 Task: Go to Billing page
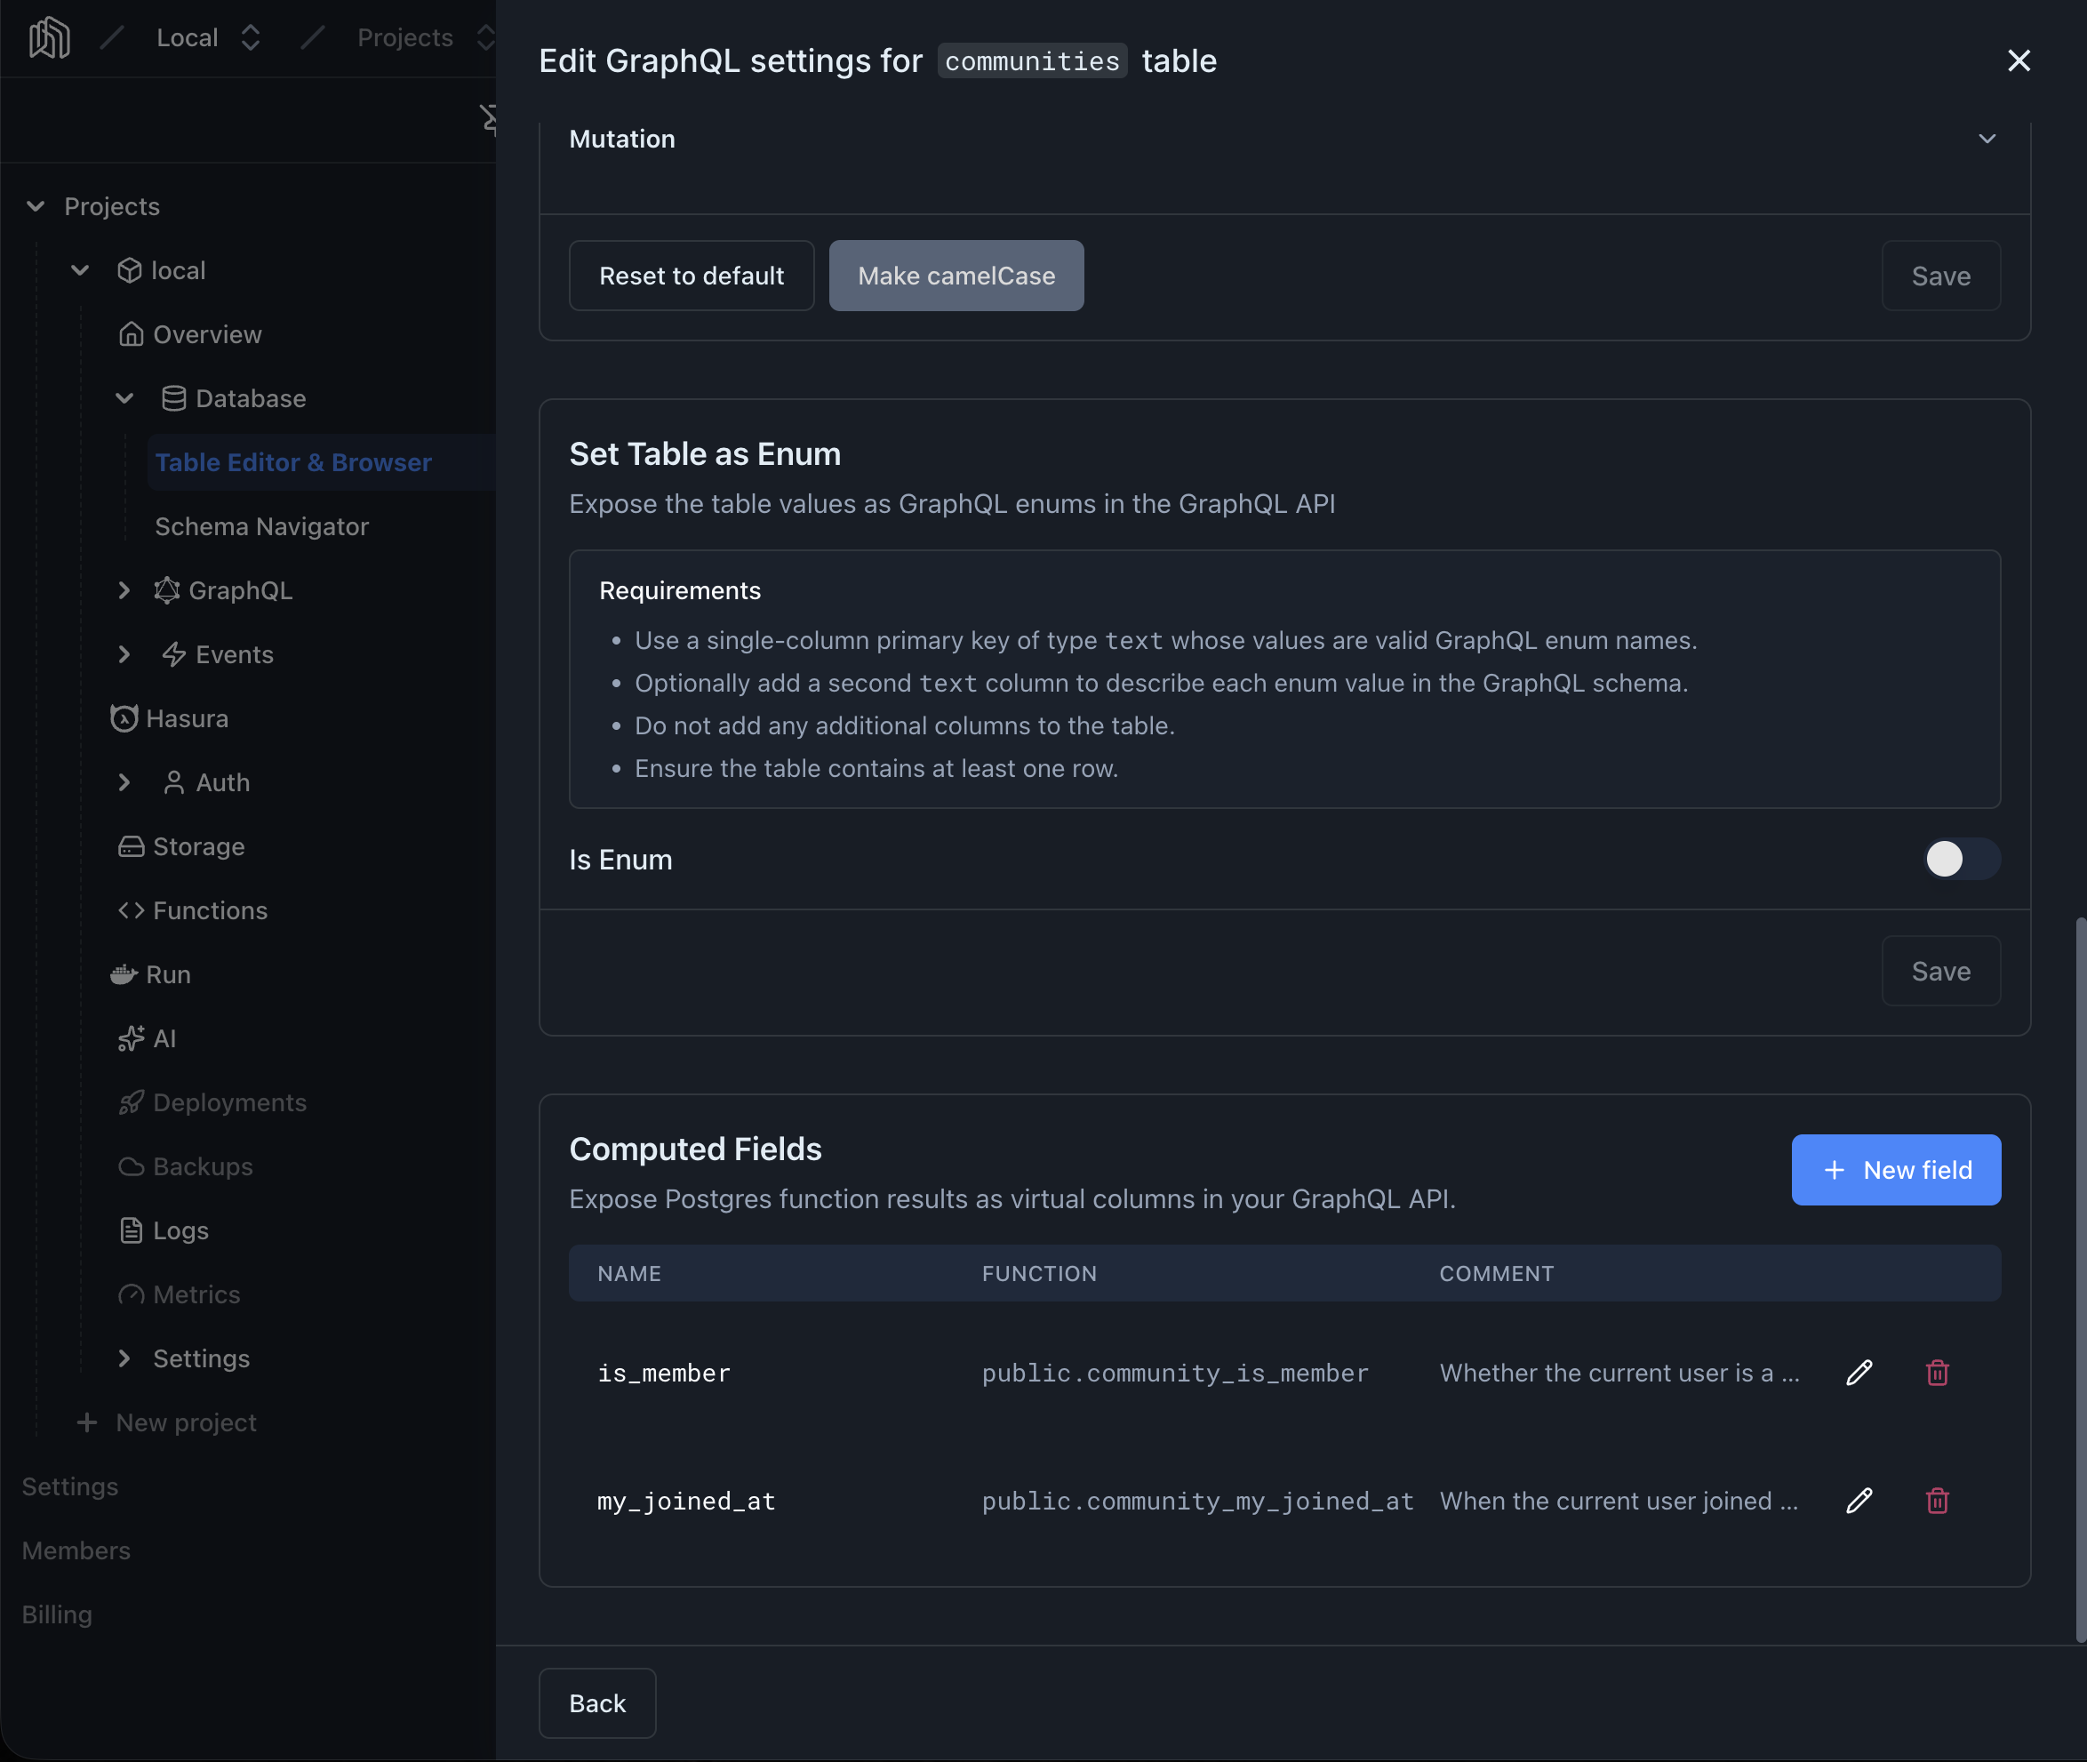(57, 1614)
